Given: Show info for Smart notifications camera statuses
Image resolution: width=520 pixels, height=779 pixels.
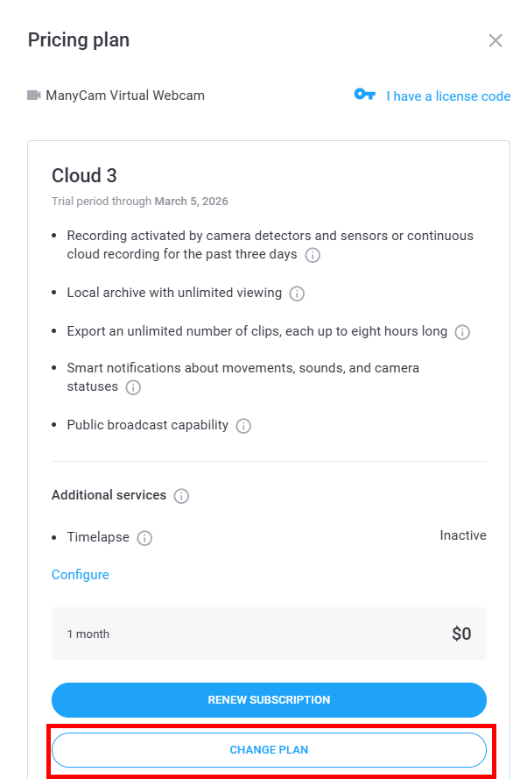Looking at the screenshot, I should (133, 387).
